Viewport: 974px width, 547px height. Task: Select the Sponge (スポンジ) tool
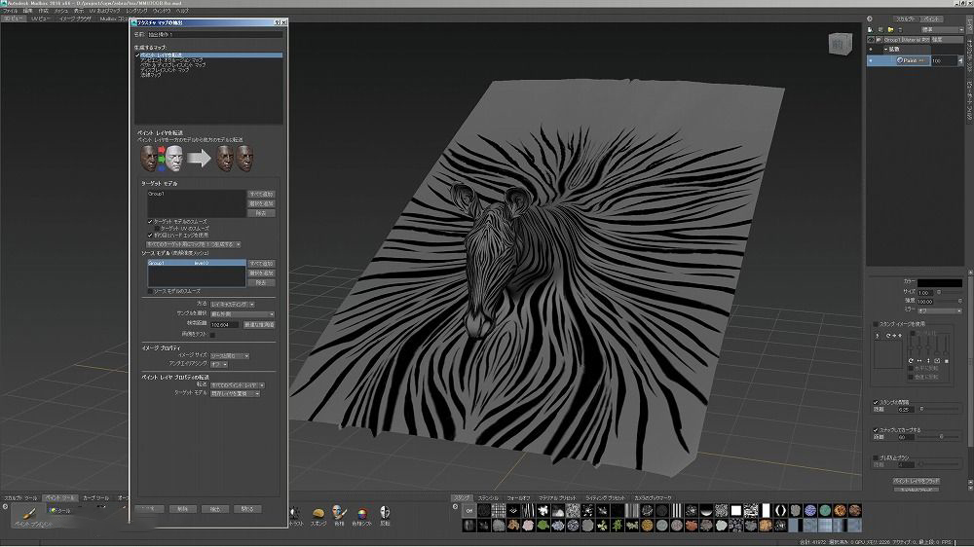pos(319,513)
